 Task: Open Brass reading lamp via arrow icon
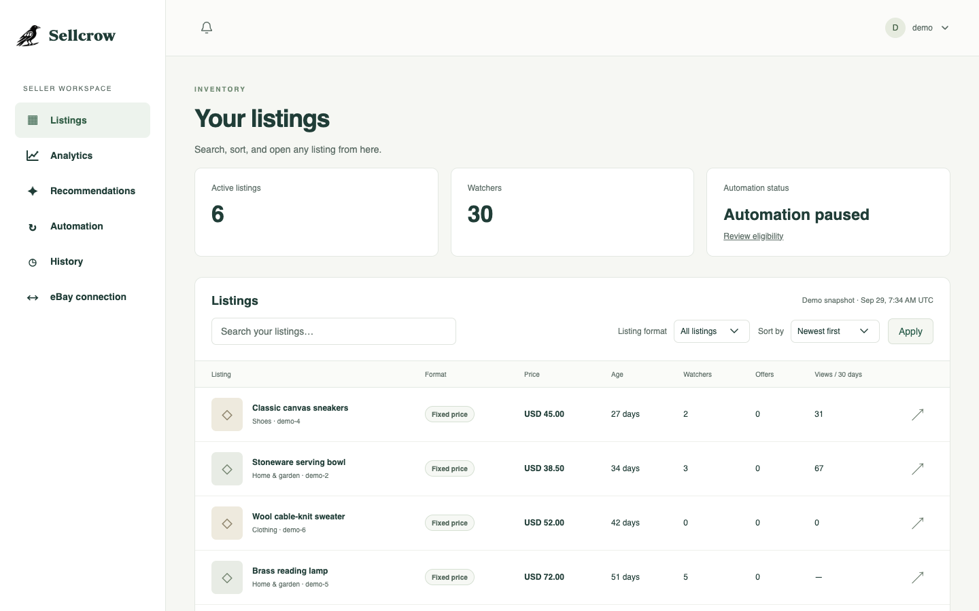pos(917,577)
